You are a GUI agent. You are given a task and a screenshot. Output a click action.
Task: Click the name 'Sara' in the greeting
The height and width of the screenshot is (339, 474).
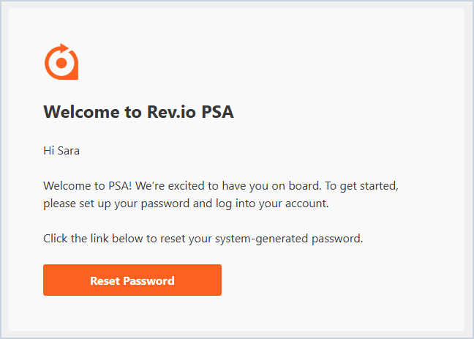tap(69, 150)
